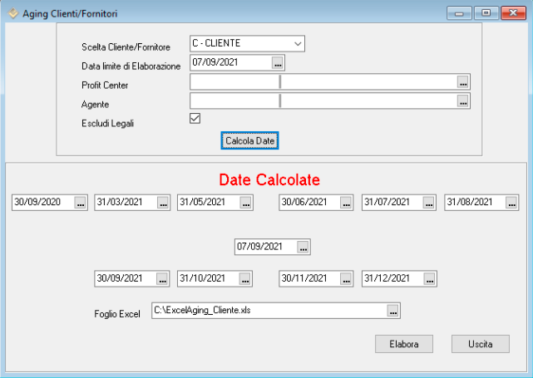The image size is (533, 378).
Task: Click into Profit Center code field
Action: pos(234,81)
